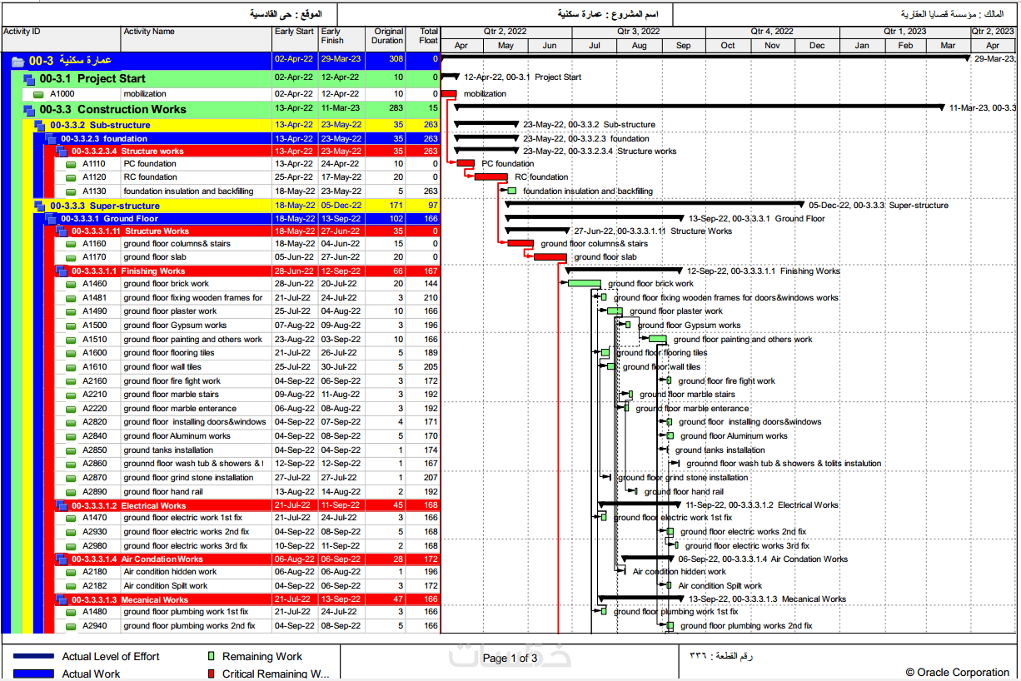This screenshot has height=681, width=1021.
Task: Click the Early Finish column header
Action: pyautogui.click(x=341, y=39)
